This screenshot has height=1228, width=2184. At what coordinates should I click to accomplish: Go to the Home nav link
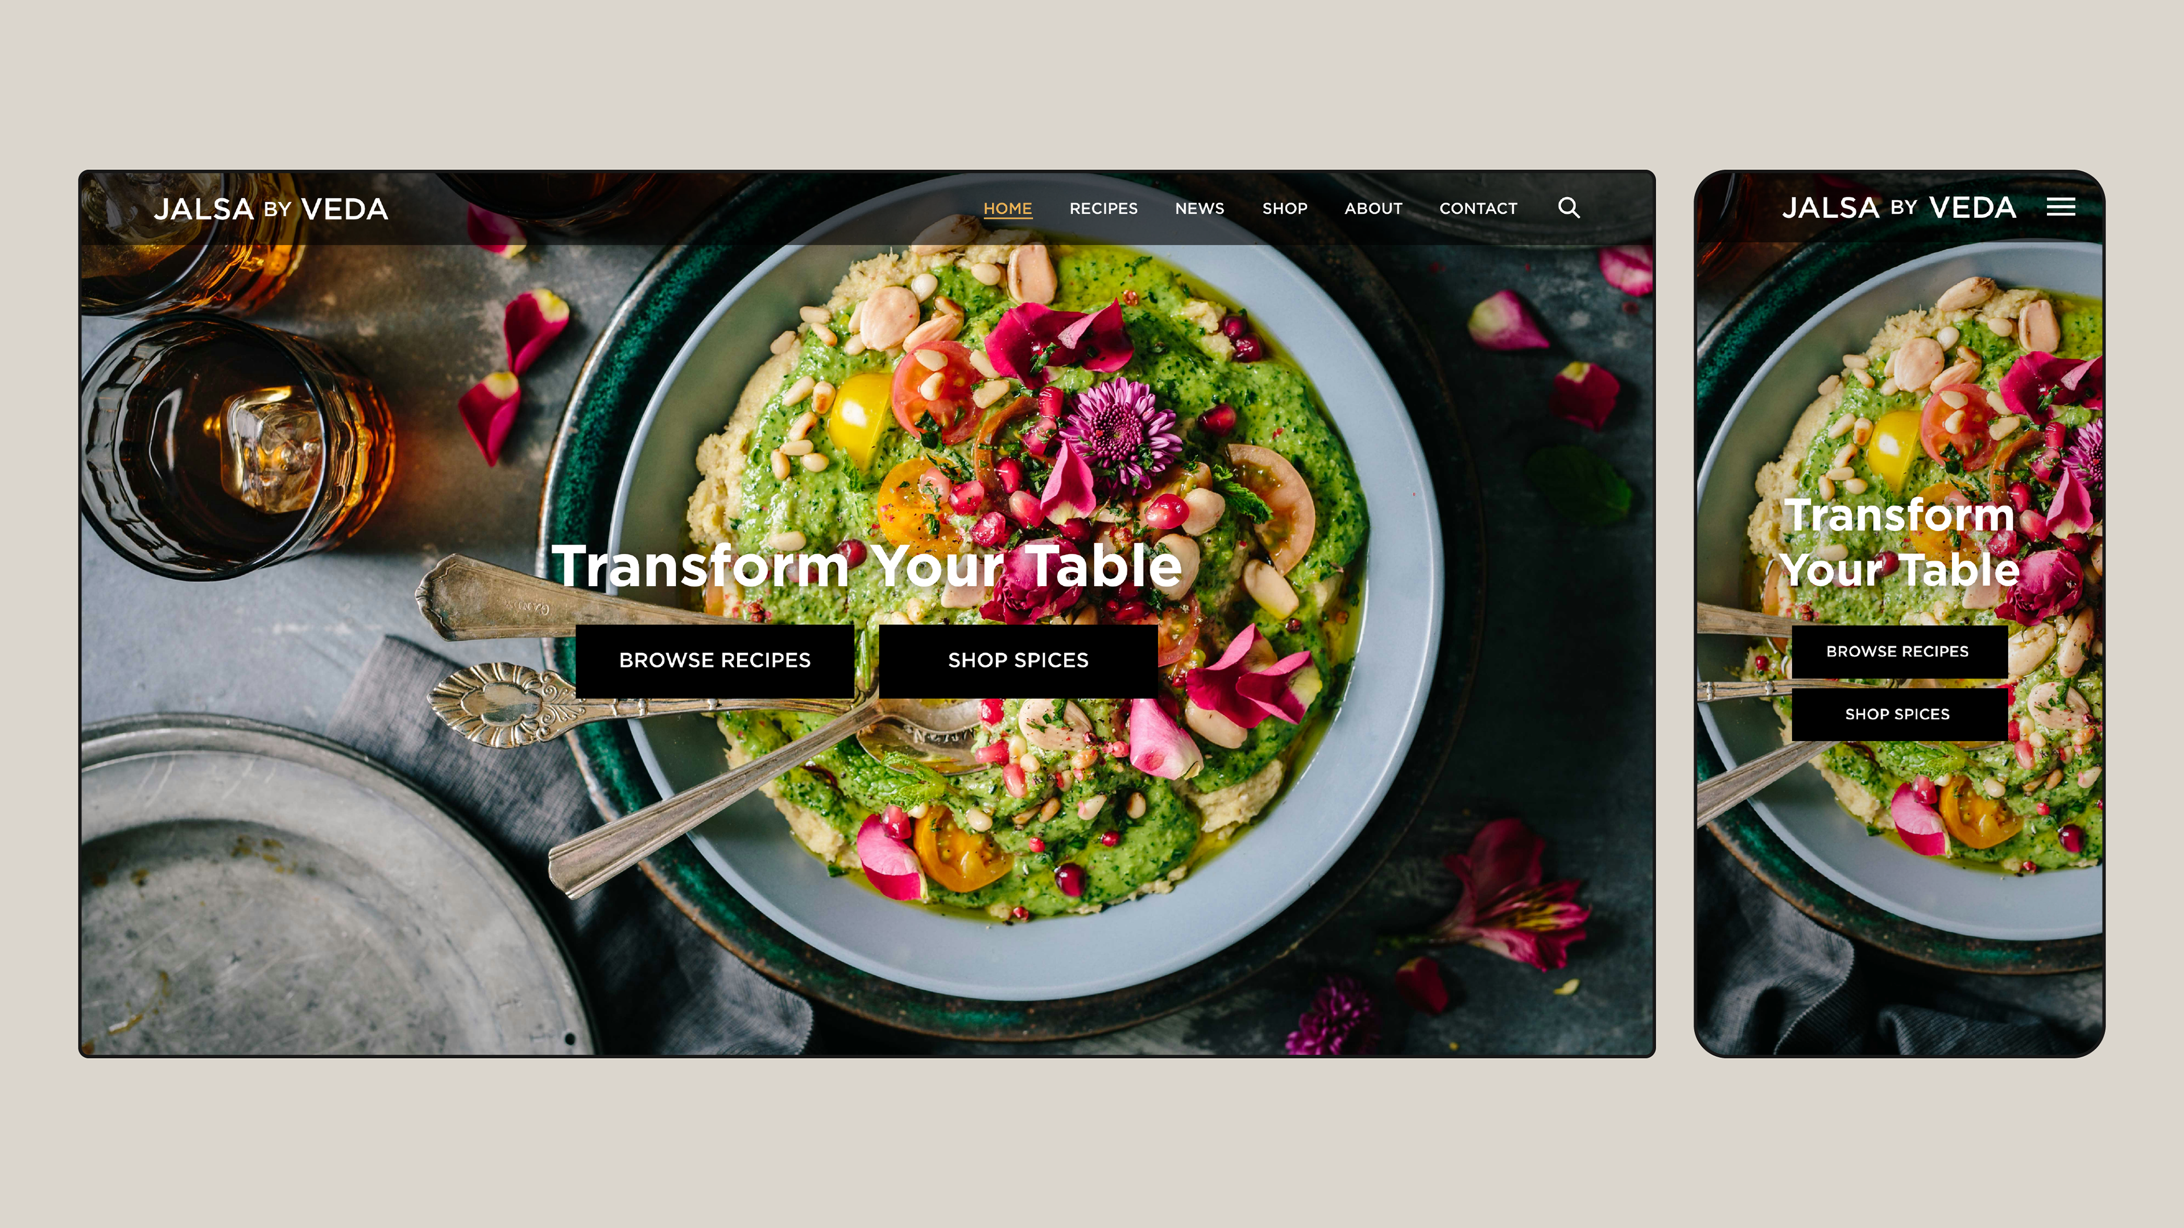(x=1007, y=209)
